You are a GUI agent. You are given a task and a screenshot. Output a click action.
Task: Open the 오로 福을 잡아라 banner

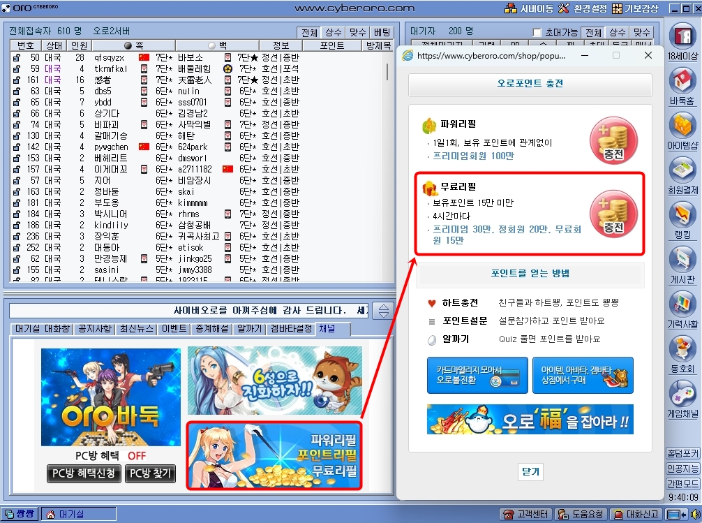[x=530, y=420]
